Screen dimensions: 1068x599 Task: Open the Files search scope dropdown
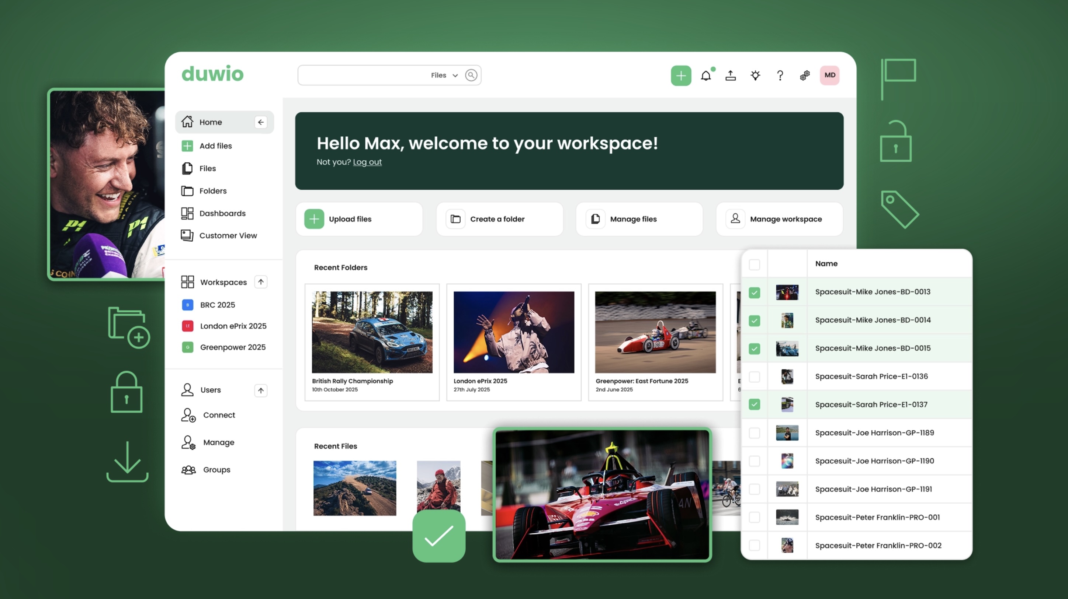pyautogui.click(x=444, y=75)
